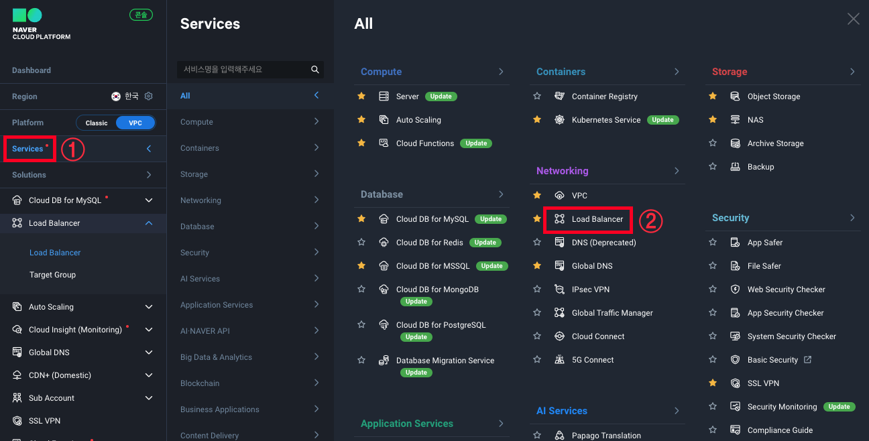This screenshot has width=869, height=441.
Task: Select the Compute category in Services
Action: (250, 122)
